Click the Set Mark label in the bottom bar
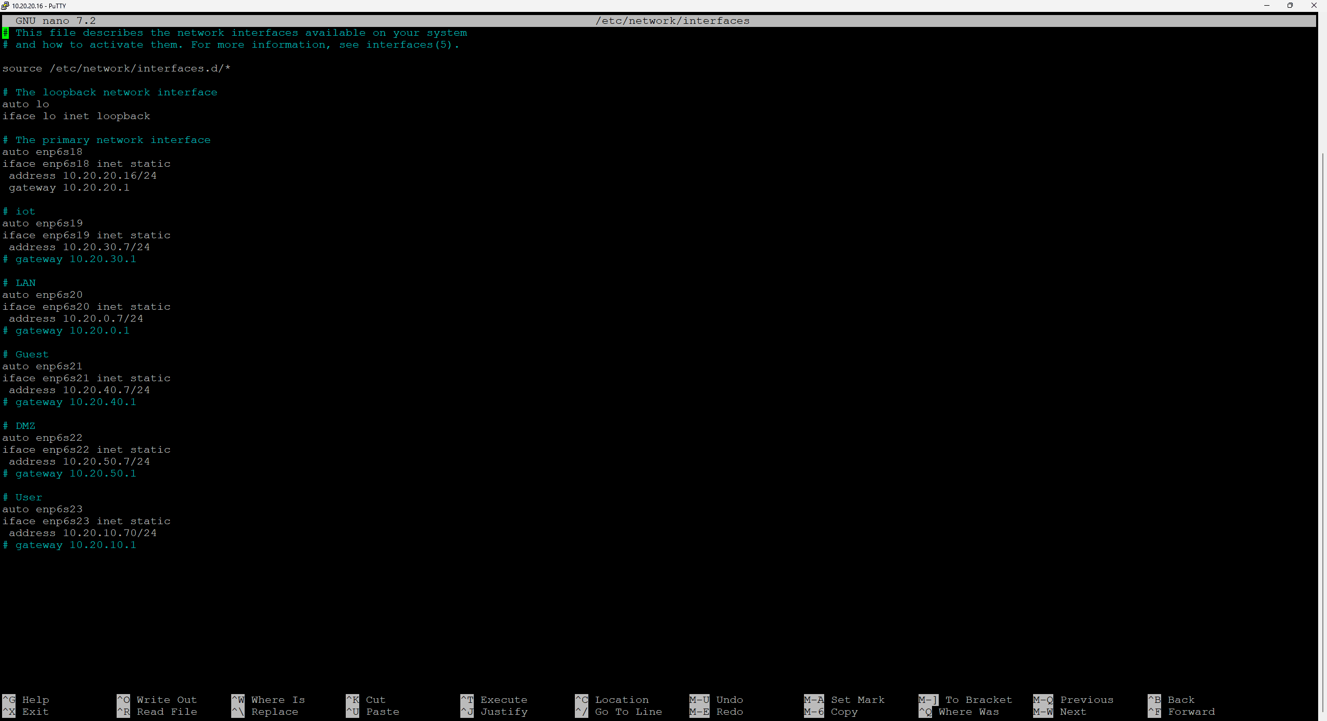The width and height of the screenshot is (1327, 721). [x=858, y=700]
